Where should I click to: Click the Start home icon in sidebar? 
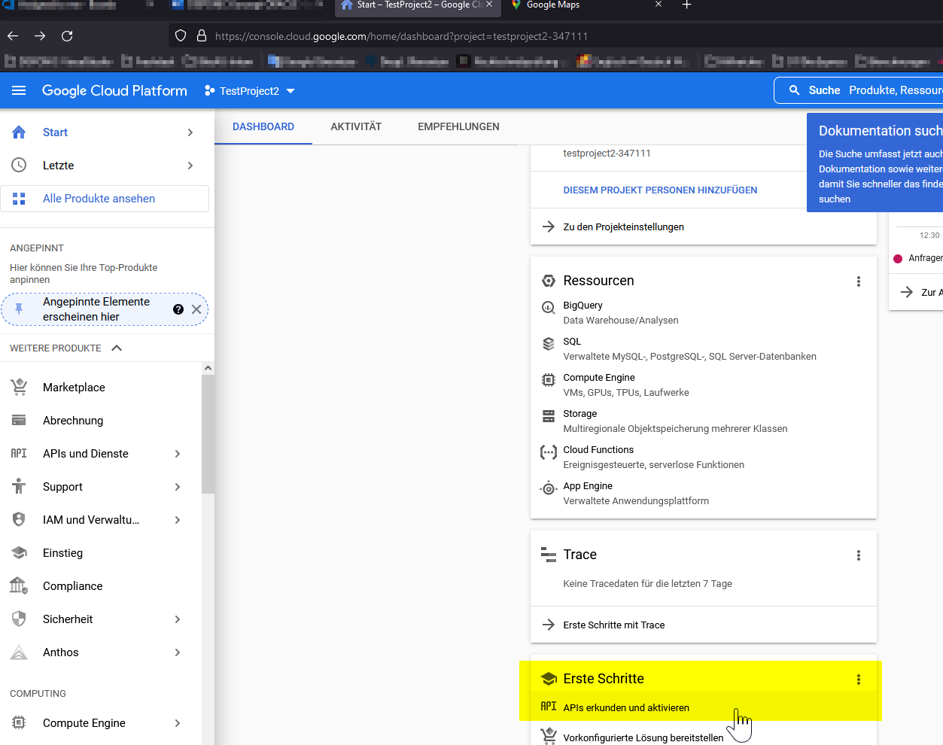(19, 132)
